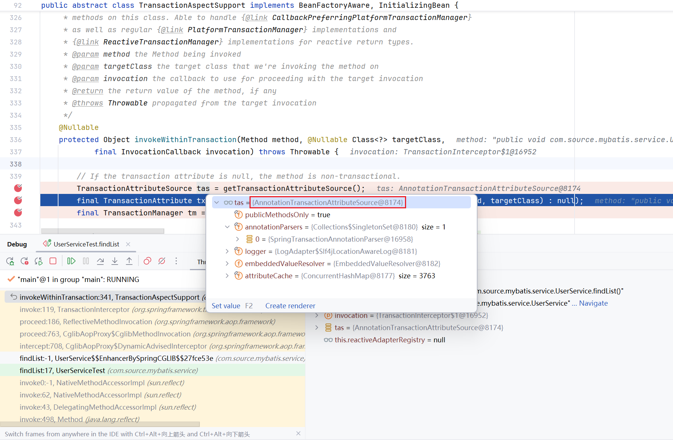Image resolution: width=673 pixels, height=440 pixels.
Task: Rerun the UserServiceTest.findList debug session
Action: click(10, 261)
